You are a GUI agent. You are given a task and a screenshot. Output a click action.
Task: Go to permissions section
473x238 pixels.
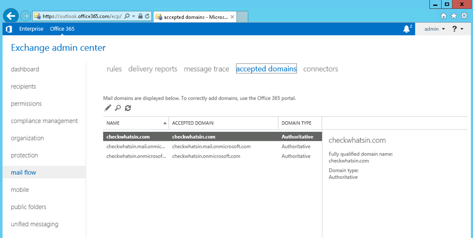[x=26, y=104]
